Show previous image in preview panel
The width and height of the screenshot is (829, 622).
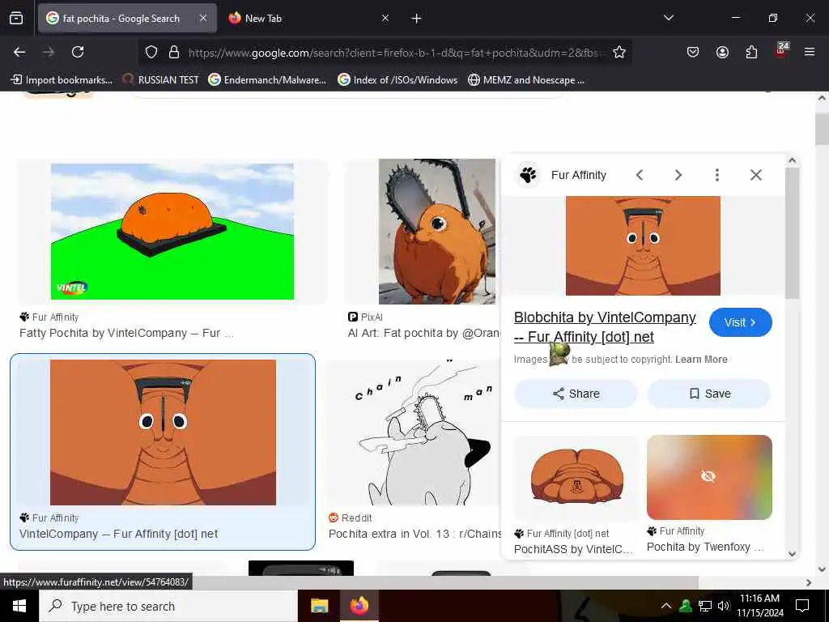pos(640,175)
